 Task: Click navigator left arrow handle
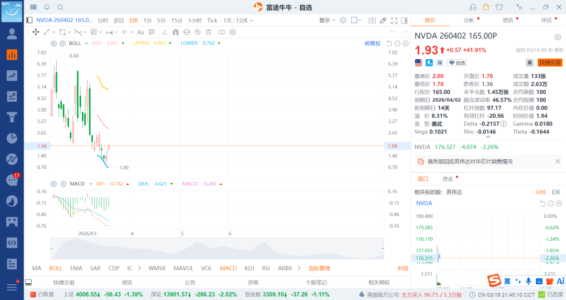pos(51,249)
